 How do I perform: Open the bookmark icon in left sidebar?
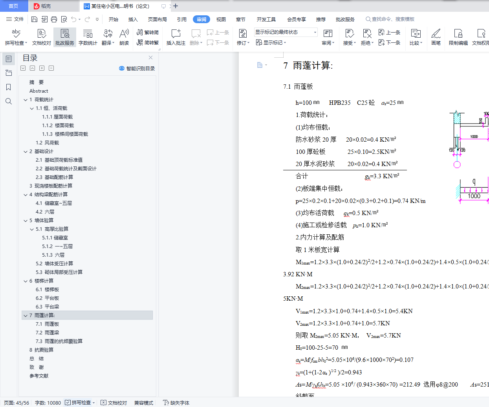(9, 87)
